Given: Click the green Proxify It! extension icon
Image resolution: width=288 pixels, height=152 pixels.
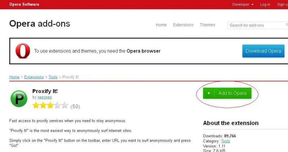Looking at the screenshot, I should click(x=19, y=99).
